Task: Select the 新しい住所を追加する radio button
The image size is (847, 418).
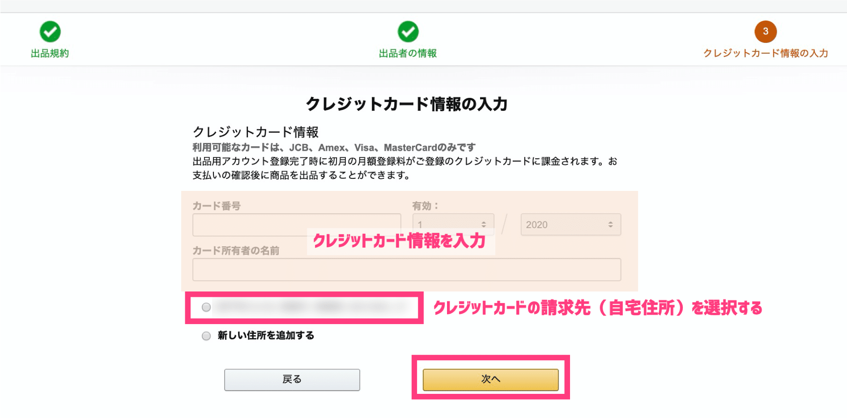Action: 206,336
